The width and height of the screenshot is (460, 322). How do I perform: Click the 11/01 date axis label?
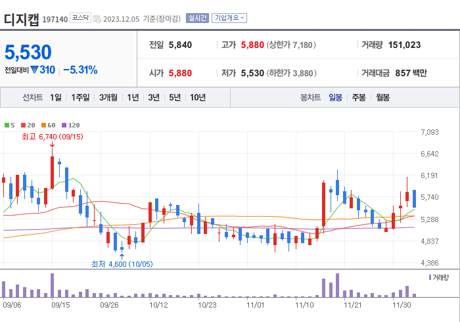[x=256, y=305]
